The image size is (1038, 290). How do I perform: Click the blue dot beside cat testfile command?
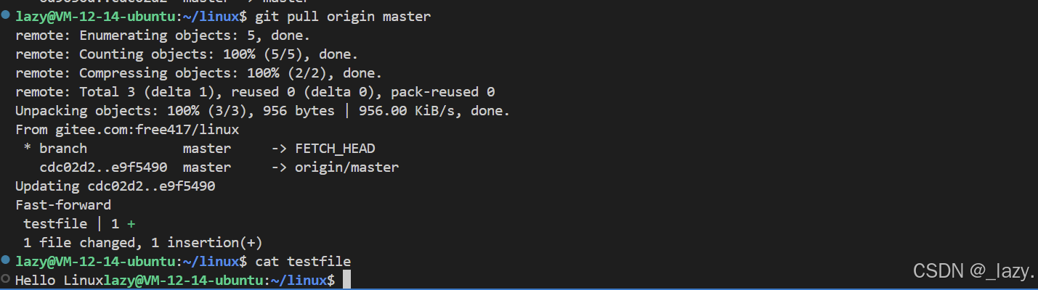coord(6,260)
